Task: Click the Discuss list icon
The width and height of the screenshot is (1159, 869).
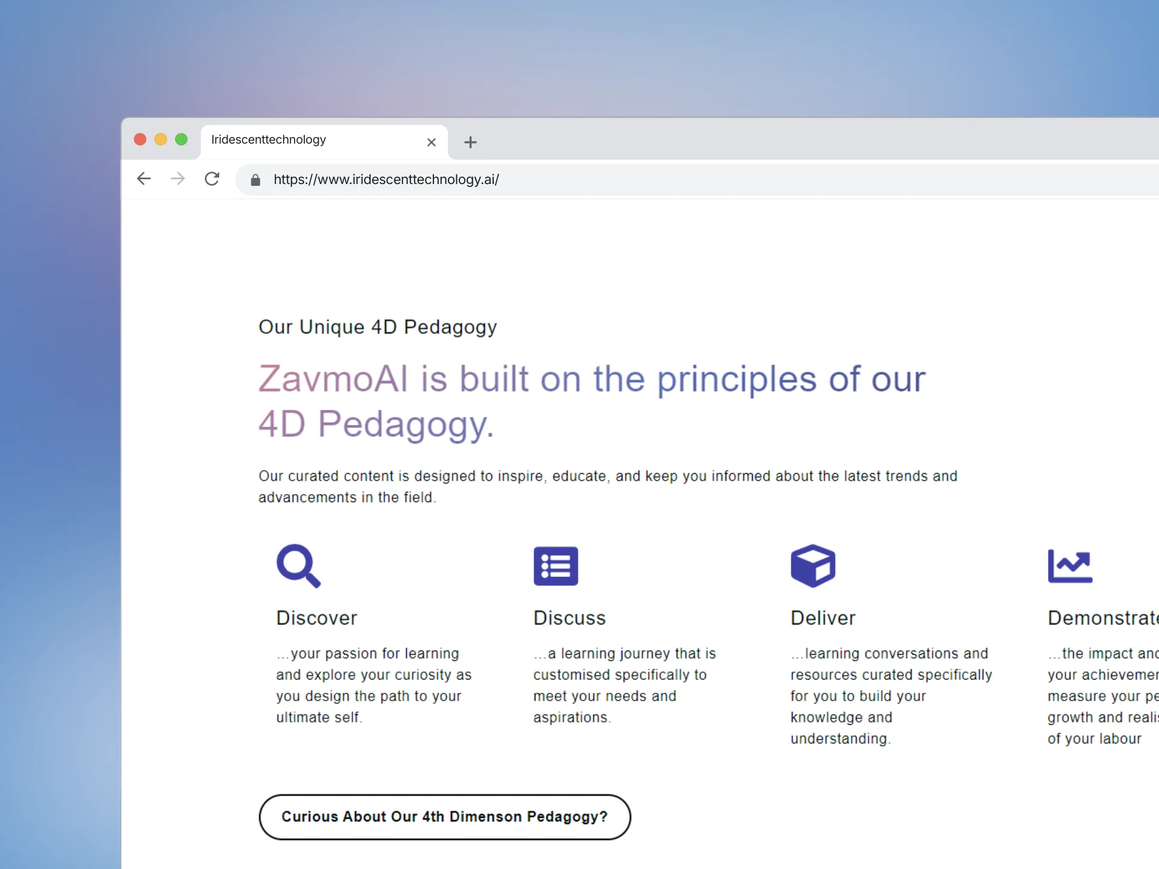Action: pos(555,565)
